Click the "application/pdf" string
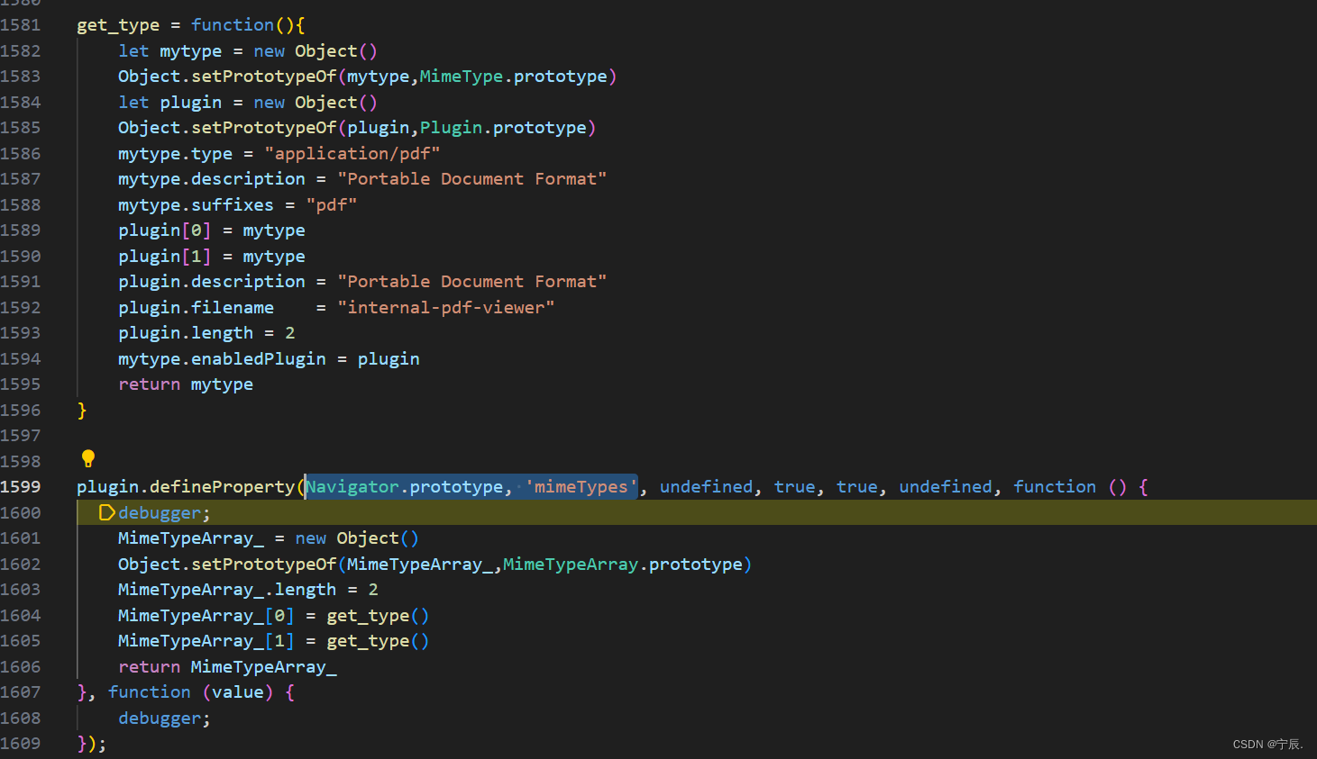 pyautogui.click(x=352, y=154)
